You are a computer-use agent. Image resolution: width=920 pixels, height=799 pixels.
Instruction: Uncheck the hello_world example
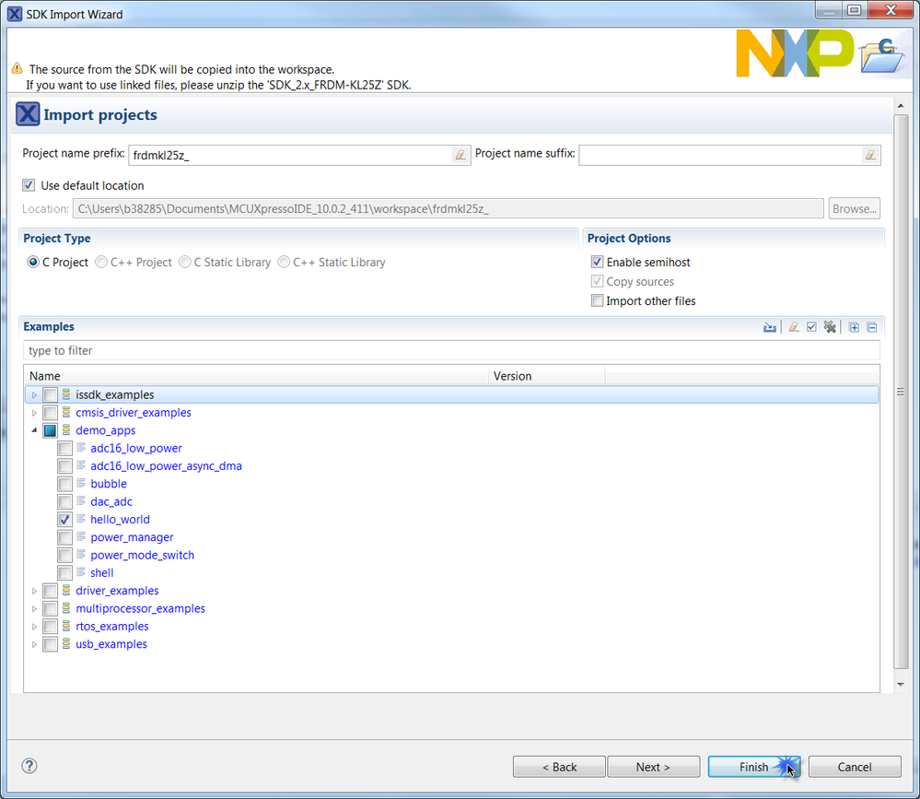point(64,520)
